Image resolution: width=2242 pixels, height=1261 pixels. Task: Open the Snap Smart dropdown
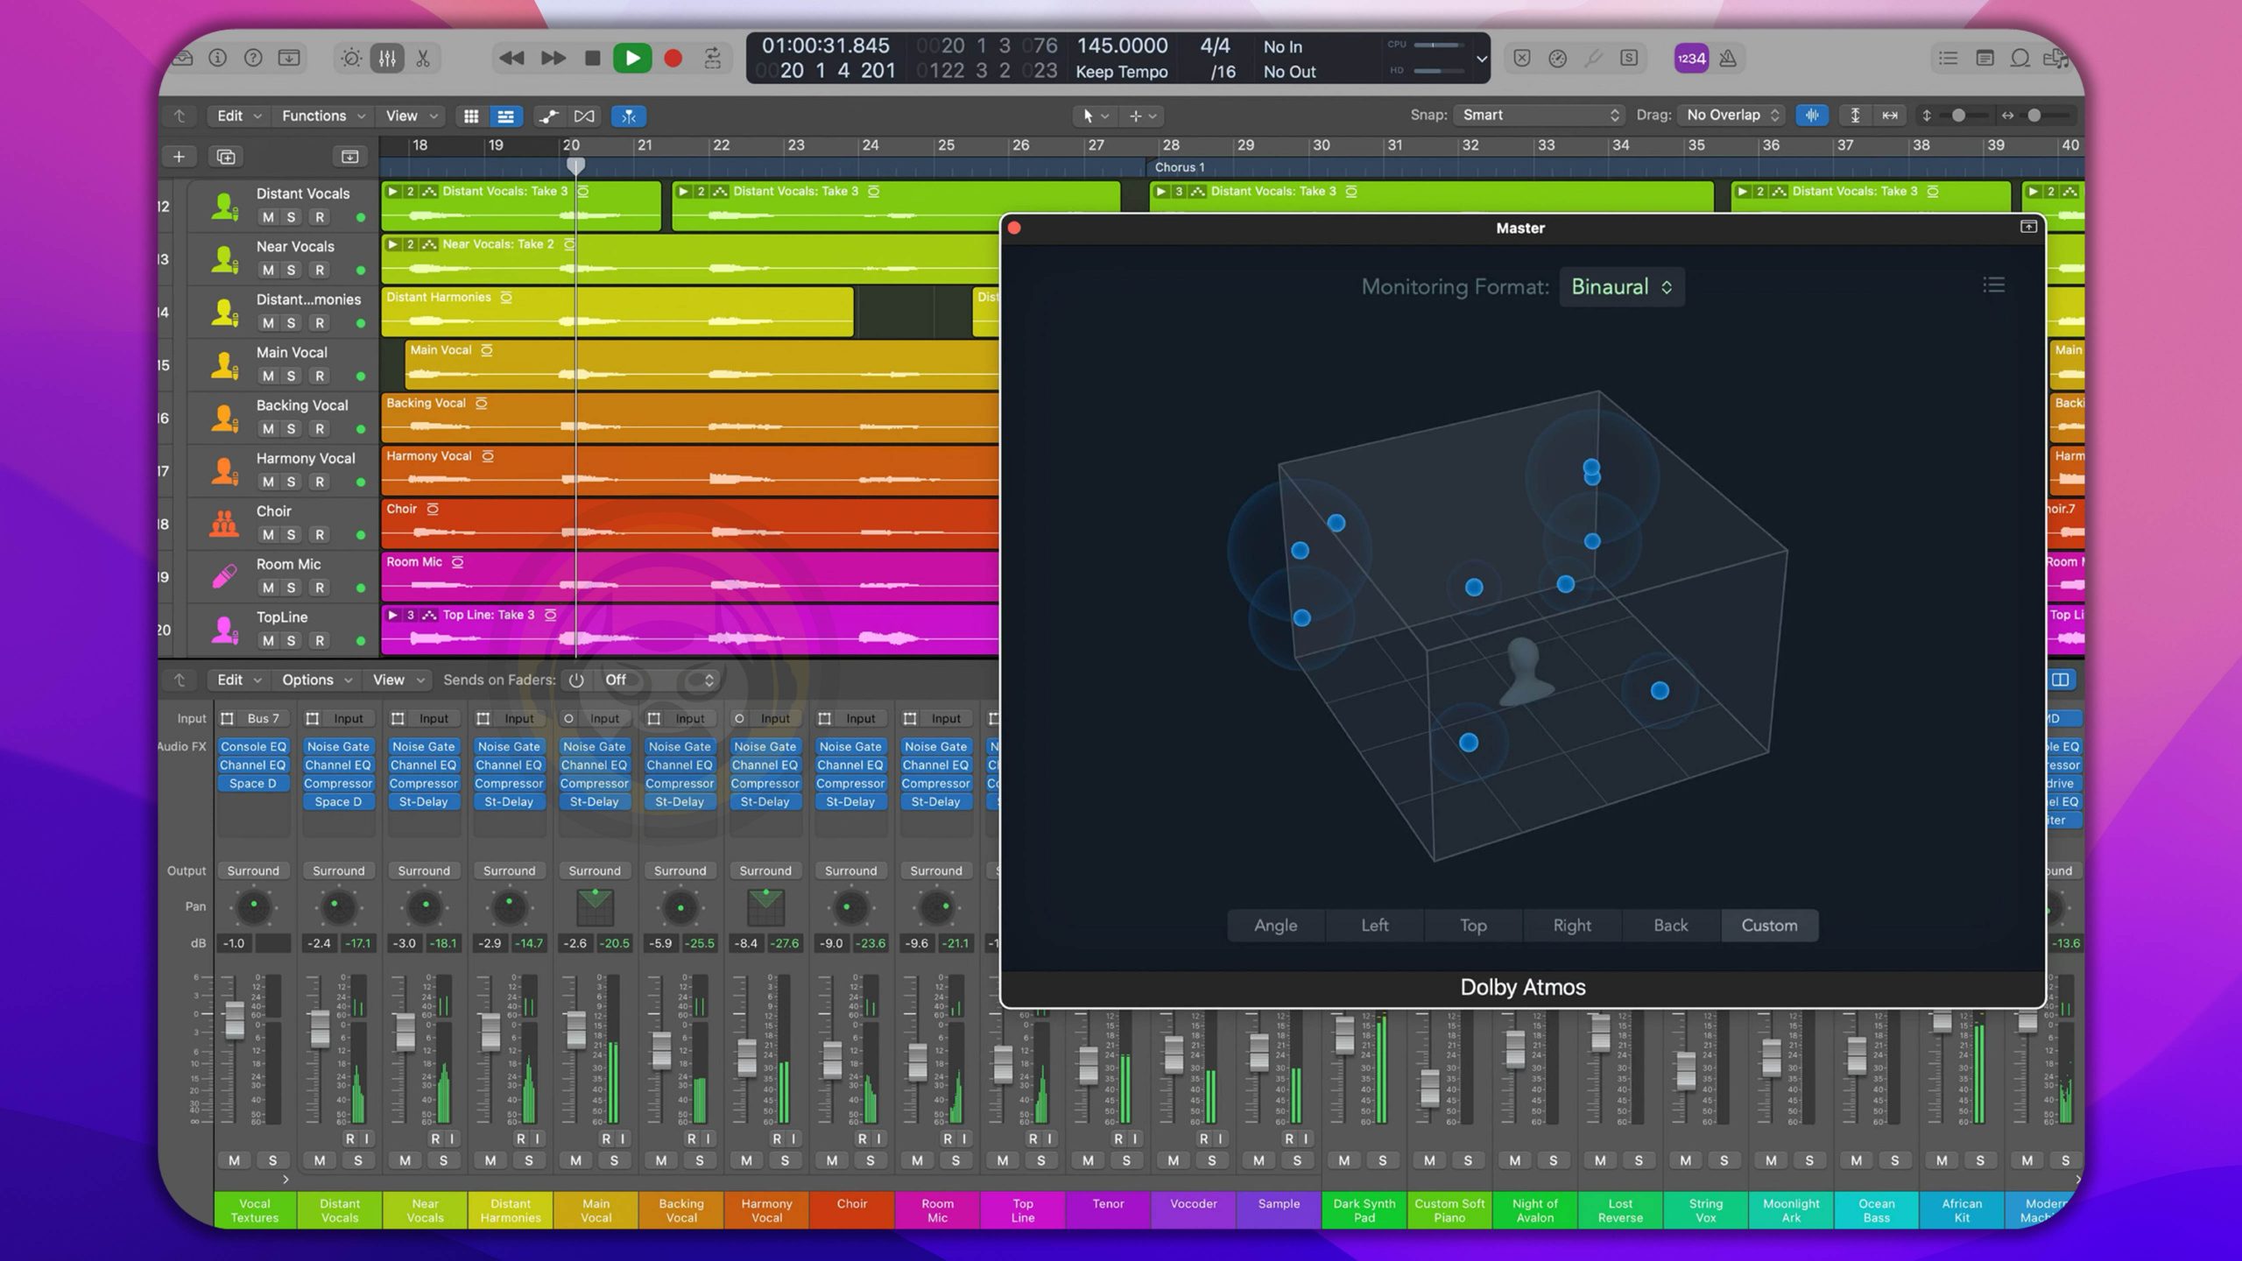1540,115
